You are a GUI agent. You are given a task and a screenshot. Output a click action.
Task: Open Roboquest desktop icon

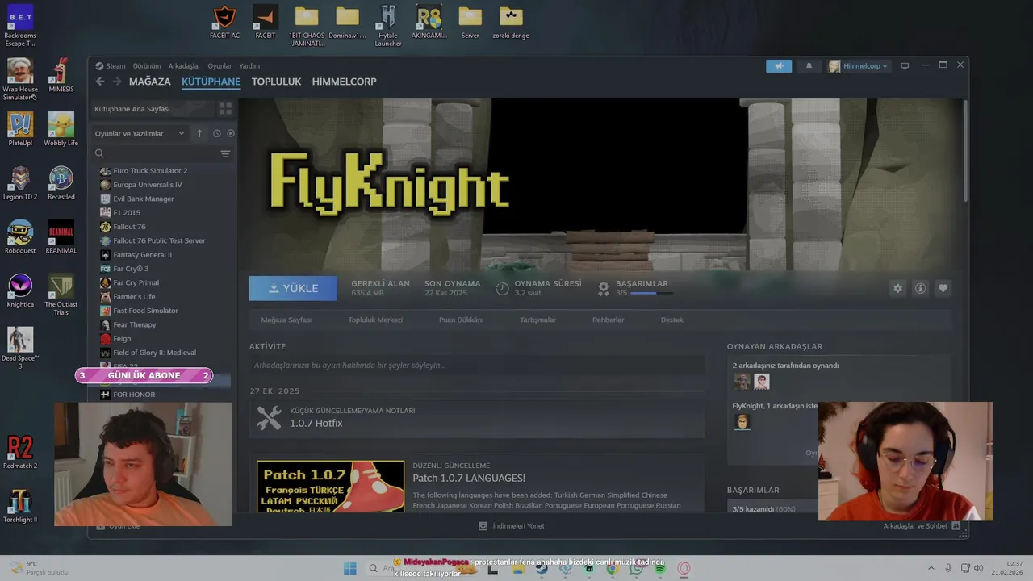point(20,236)
